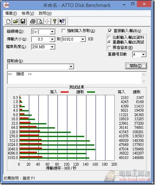Click the 開始 start button
Viewport: 155px width, 185px height.
pos(136,66)
